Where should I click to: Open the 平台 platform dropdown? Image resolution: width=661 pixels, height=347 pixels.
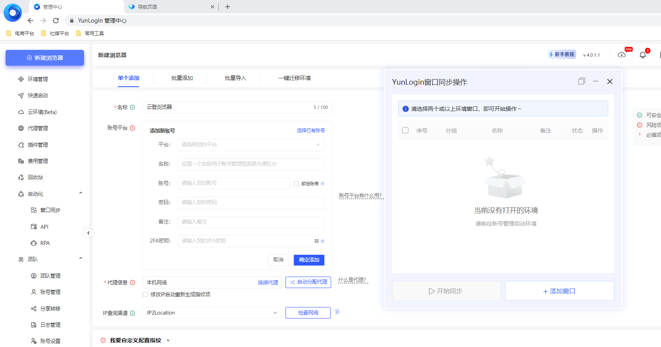[251, 145]
